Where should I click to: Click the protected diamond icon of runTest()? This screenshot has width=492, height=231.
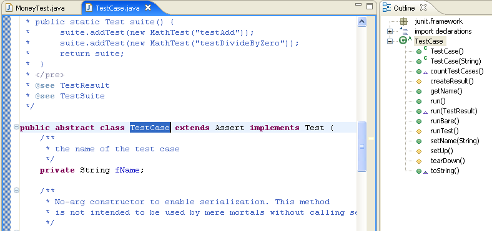419,131
